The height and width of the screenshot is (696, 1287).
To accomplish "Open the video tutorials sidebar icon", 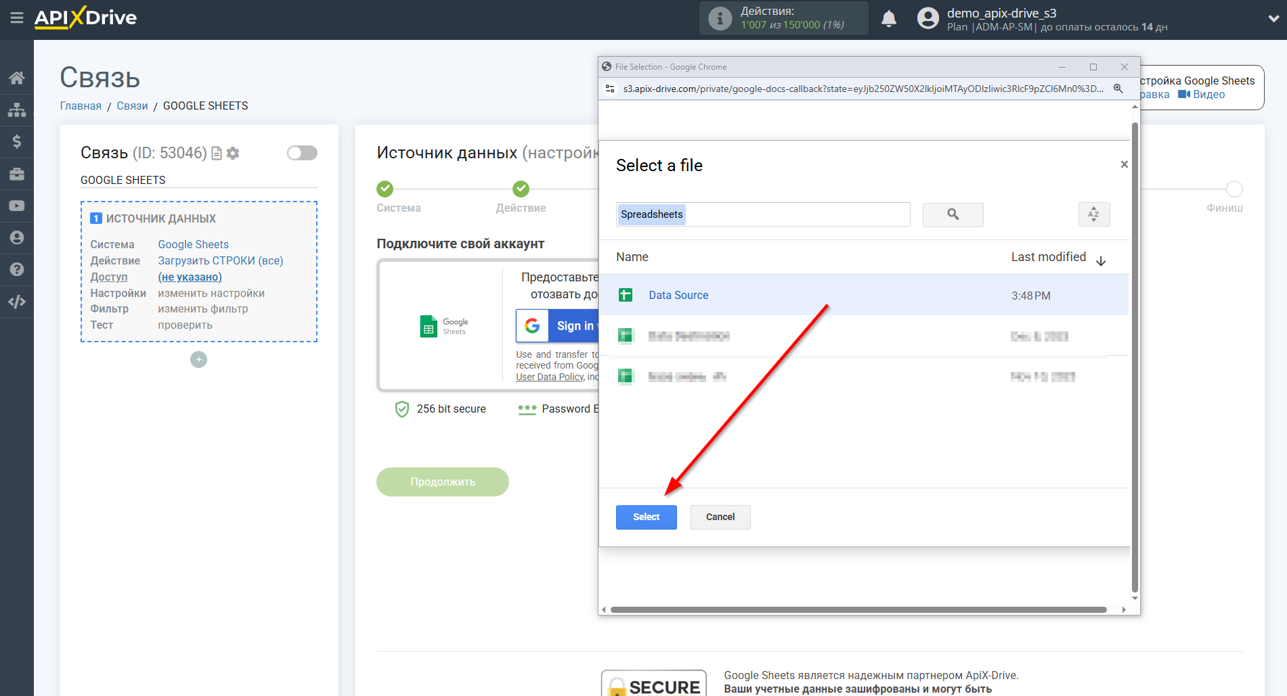I will pos(17,205).
